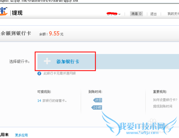Click the 到账时间: heading
The height and width of the screenshot is (138, 179).
[95, 92]
